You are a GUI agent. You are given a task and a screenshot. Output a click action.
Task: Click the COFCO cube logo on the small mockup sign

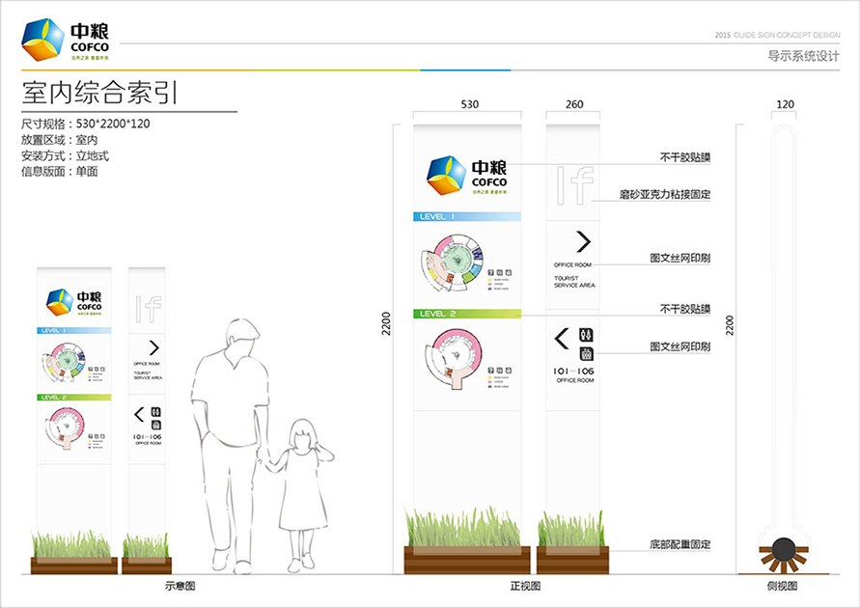tap(60, 302)
